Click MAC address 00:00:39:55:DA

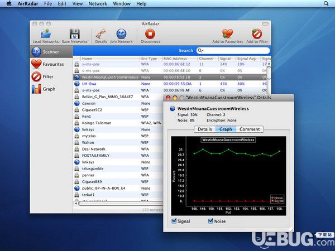pos(178,84)
